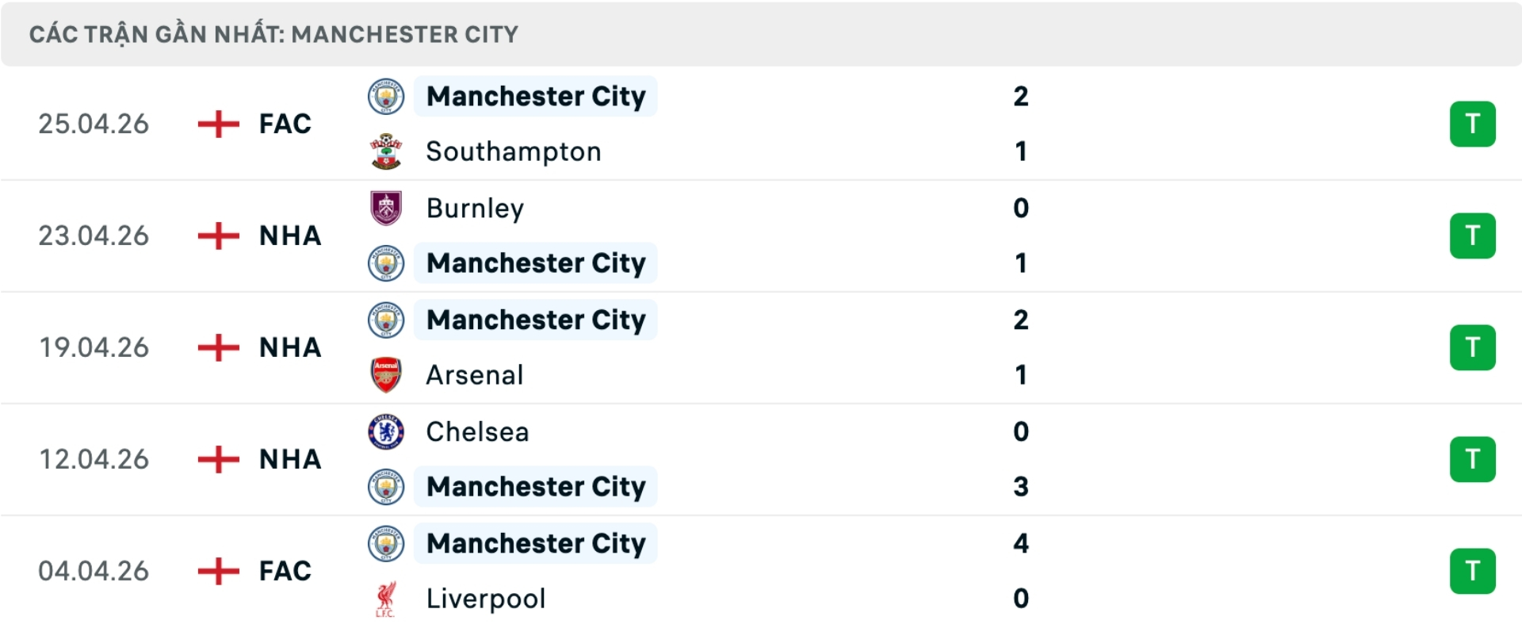Click the Chelsea club crest icon
This screenshot has height=628, width=1522.
click(386, 431)
